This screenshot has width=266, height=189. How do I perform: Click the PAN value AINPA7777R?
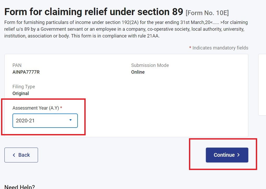[x=26, y=72]
